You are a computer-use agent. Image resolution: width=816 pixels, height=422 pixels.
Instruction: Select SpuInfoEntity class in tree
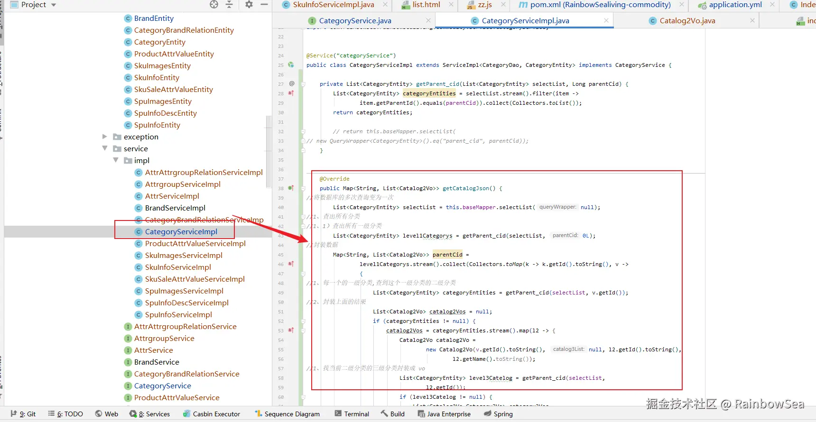157,125
